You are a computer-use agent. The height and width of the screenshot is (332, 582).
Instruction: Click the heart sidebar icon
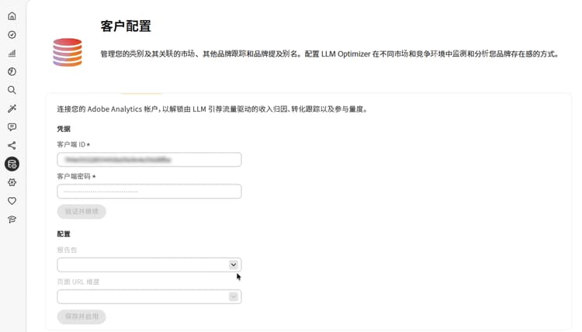[12, 201]
